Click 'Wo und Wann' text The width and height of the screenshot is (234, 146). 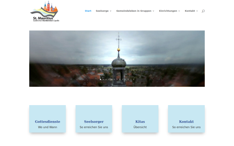tap(48, 127)
